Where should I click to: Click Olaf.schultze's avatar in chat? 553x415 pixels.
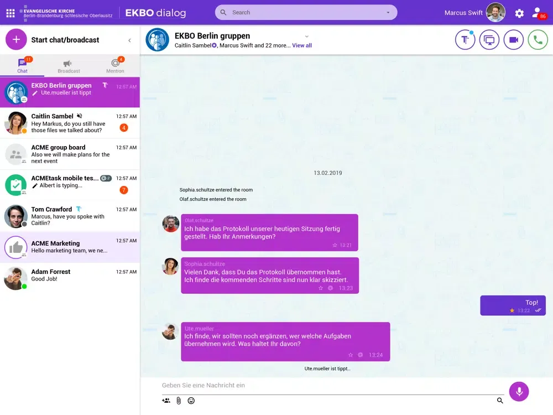tap(171, 224)
